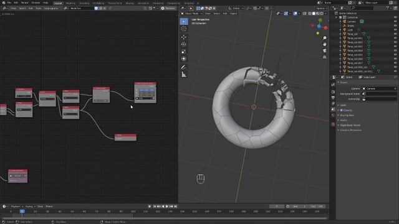Toggle visibility eye of Collection in outliner
Viewport: 399px width, 224px height.
(395, 17)
